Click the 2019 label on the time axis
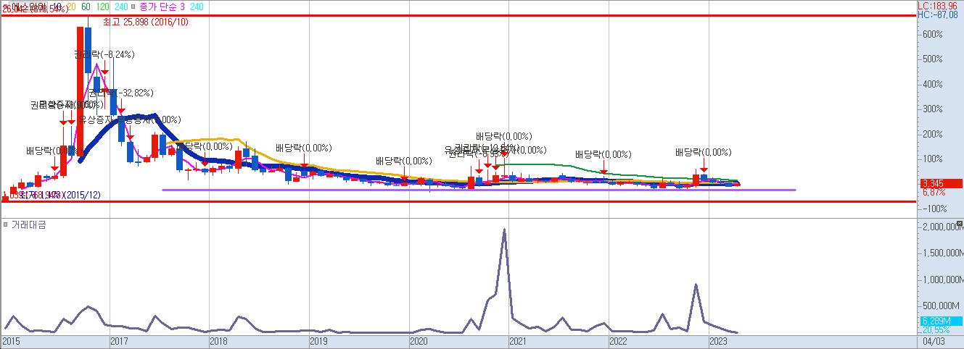 318,340
